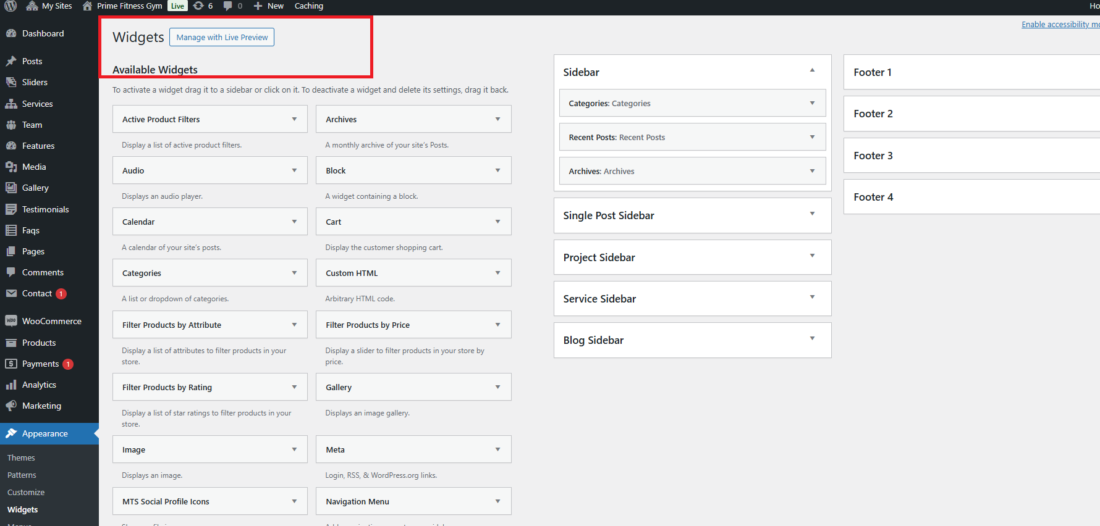The width and height of the screenshot is (1100, 526).
Task: Select Customize under Appearance
Action: 26,492
